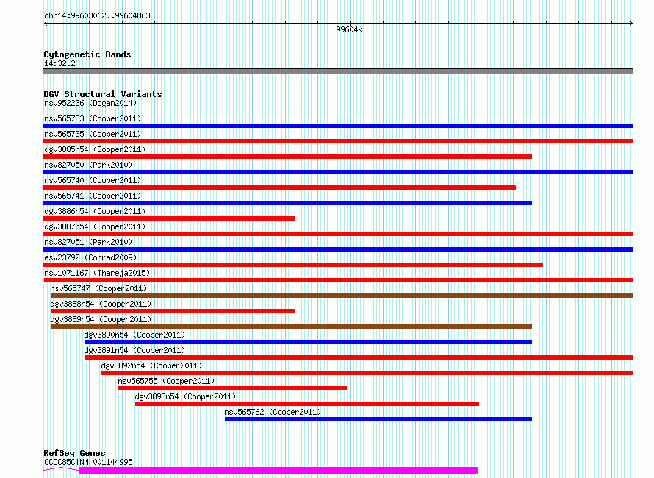Open the dgv3886n54 (Cooper2011) label
This screenshot has width=654, height=478.
95,211
